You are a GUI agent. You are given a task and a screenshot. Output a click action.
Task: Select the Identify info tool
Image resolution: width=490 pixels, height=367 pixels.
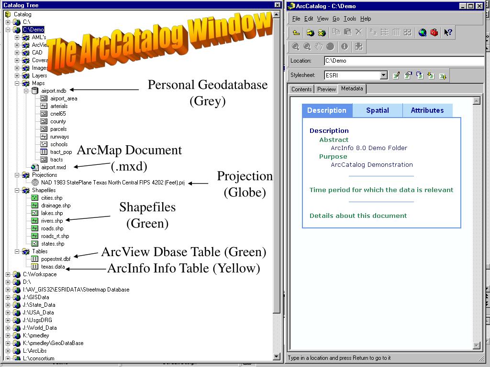[345, 47]
